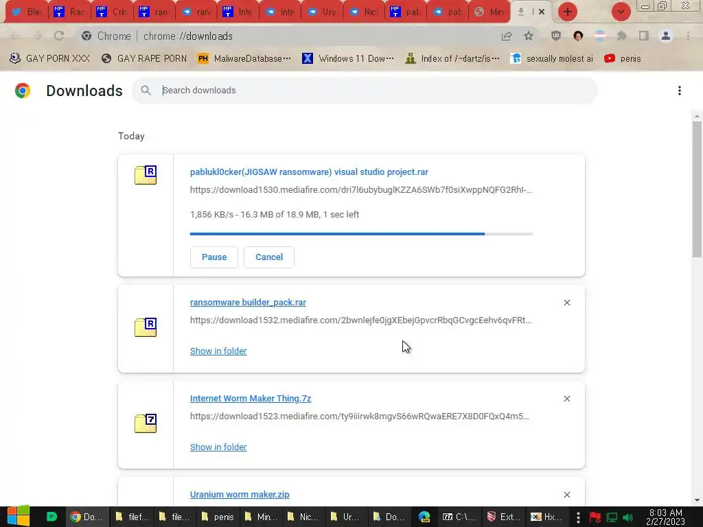Close the current Downloads tab
Screen dimensions: 703x527
coord(542,12)
